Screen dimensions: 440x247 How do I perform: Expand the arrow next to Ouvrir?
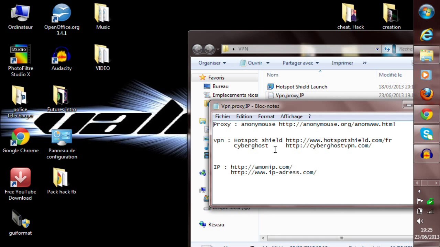(267, 63)
